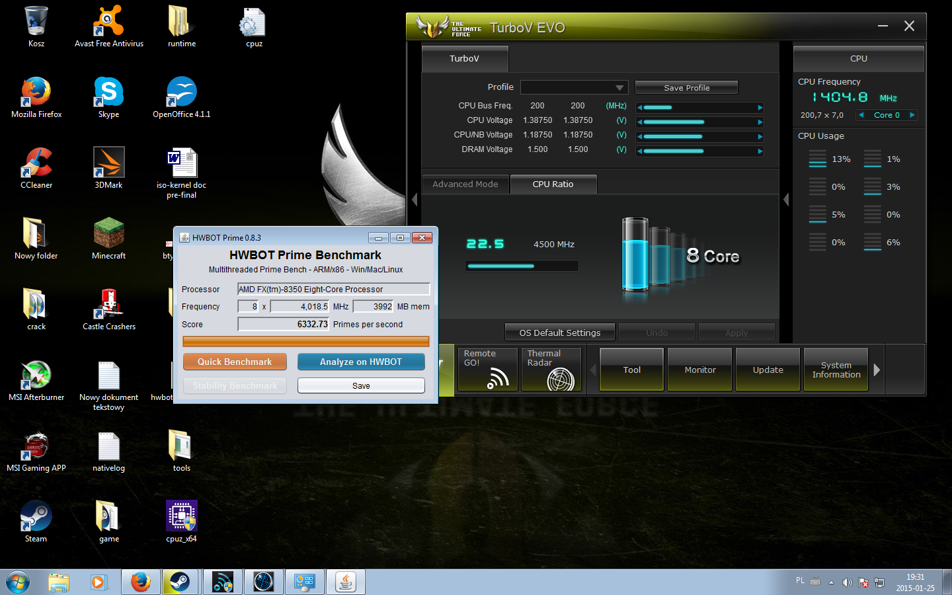The height and width of the screenshot is (595, 952).
Task: Increase CPU Bus Freq. with right arrow
Action: point(760,107)
